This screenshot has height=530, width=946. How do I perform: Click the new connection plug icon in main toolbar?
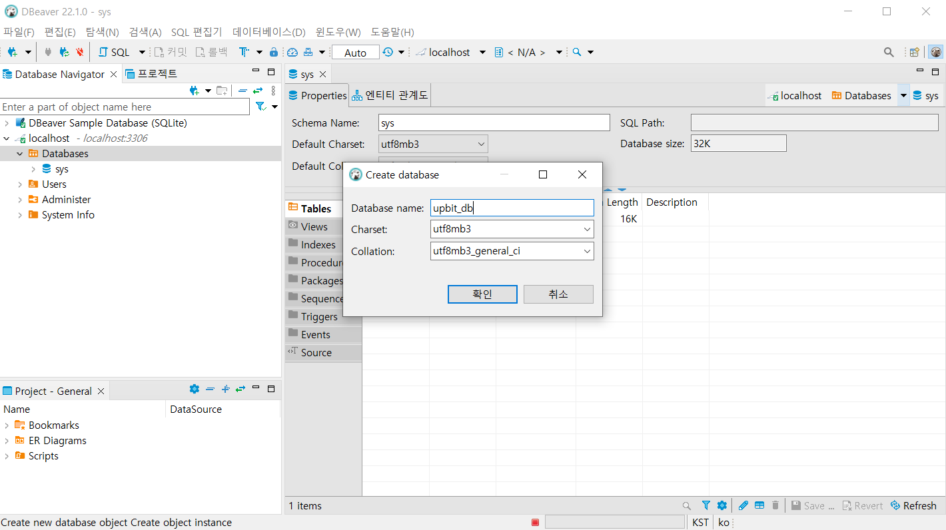[13, 52]
